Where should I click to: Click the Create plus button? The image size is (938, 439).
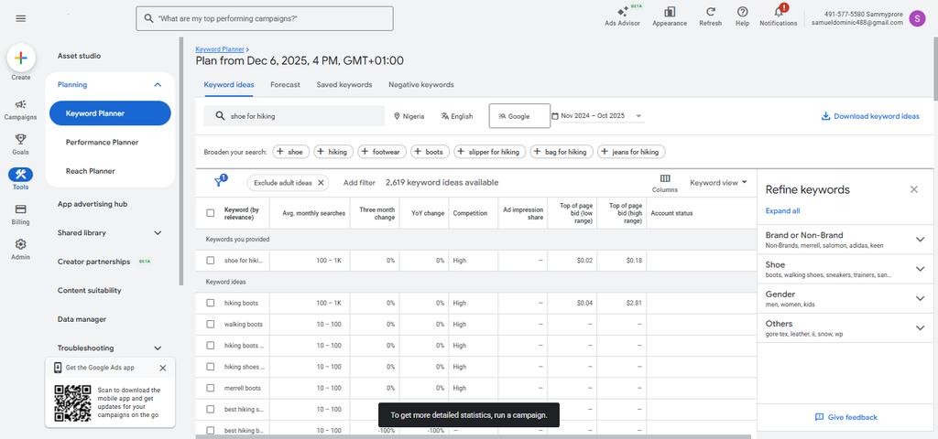tap(21, 58)
